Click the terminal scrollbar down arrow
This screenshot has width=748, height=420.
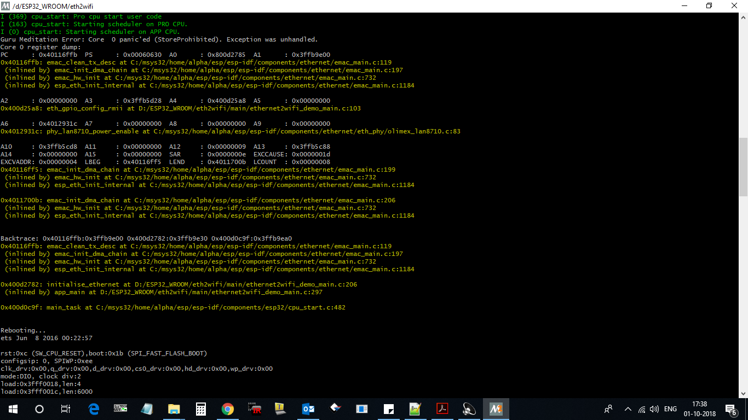click(x=743, y=393)
